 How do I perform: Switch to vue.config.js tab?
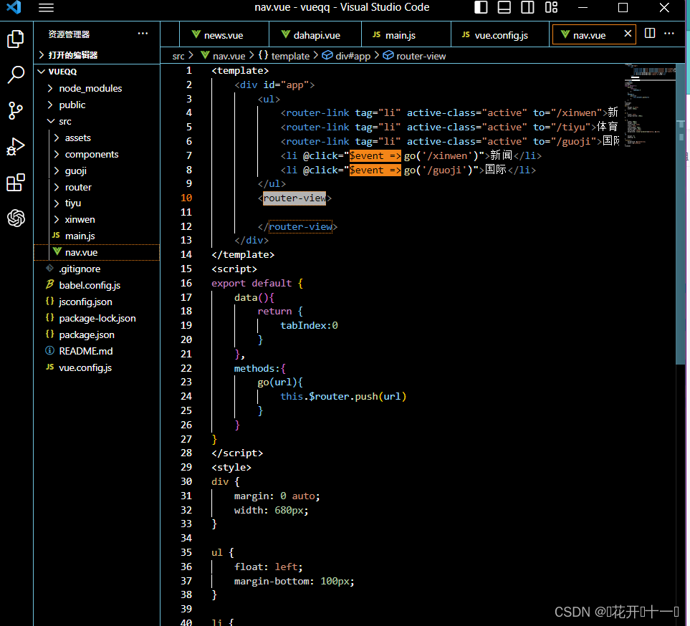click(x=500, y=35)
